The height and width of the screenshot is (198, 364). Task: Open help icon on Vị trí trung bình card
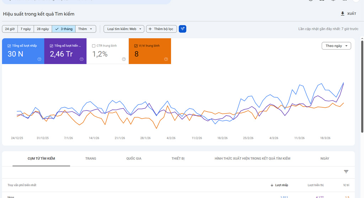click(166, 59)
